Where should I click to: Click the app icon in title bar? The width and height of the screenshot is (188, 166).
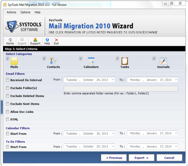tap(5, 5)
